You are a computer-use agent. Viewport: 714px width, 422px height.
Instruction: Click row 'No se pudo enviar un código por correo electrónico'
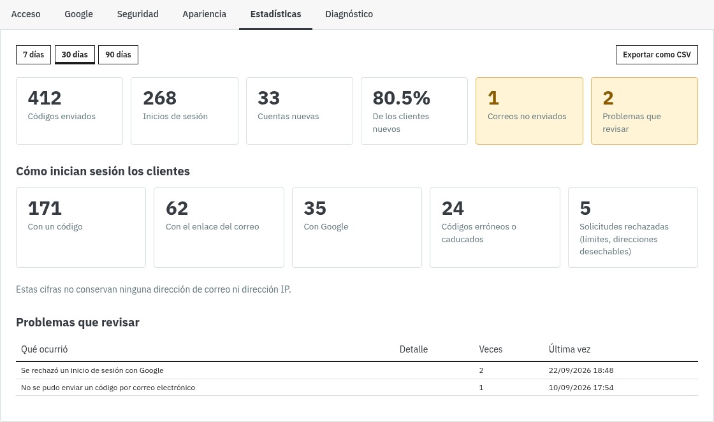pos(357,388)
